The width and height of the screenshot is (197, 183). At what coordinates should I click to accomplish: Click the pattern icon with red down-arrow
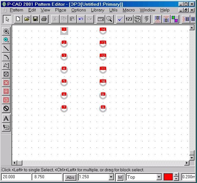(166, 19)
